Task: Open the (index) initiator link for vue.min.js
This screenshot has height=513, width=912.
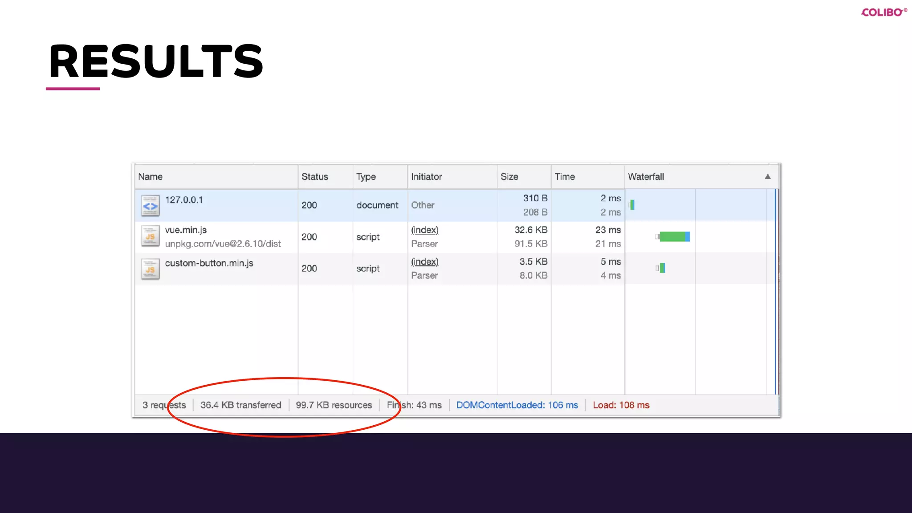Action: (x=424, y=230)
